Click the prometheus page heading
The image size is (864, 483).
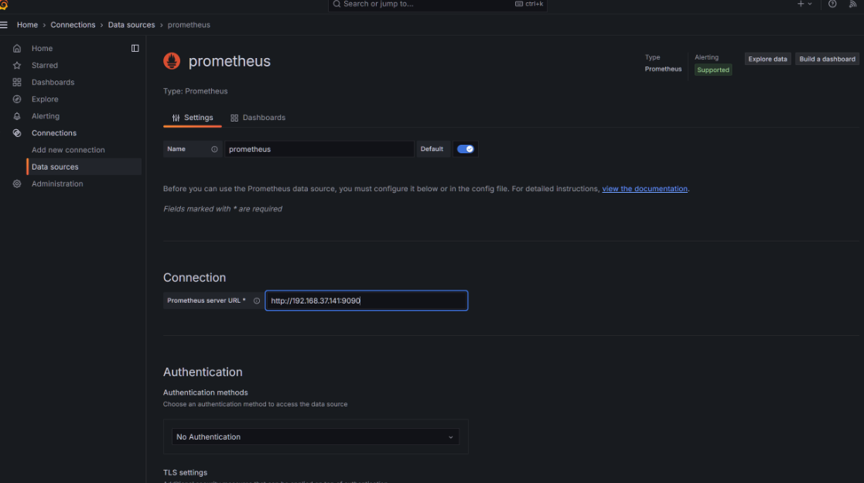[229, 61]
